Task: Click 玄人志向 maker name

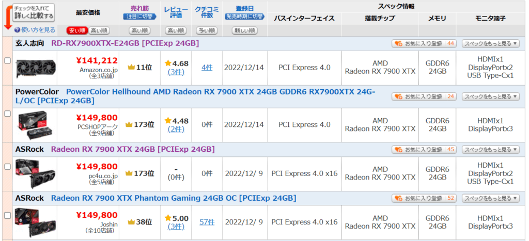Action: tap(29, 43)
